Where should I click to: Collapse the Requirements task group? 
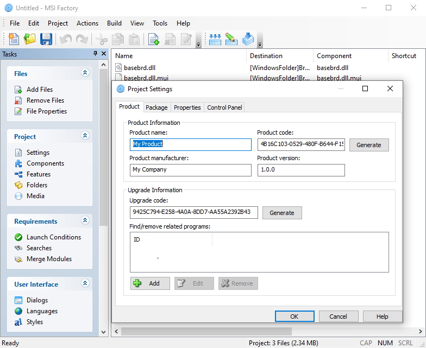click(85, 220)
